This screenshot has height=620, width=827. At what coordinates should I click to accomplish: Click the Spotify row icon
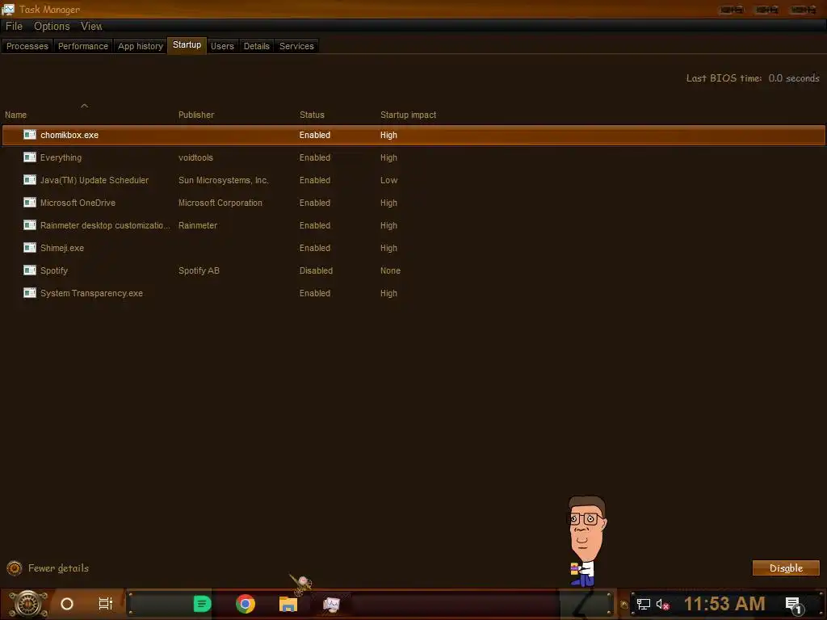pos(30,270)
